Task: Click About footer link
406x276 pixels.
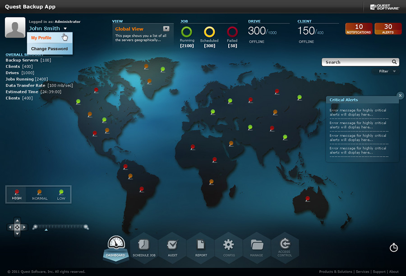Action: [x=394, y=271]
